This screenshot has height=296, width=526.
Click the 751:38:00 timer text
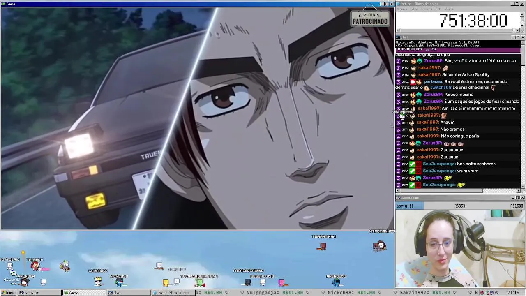tap(473, 21)
